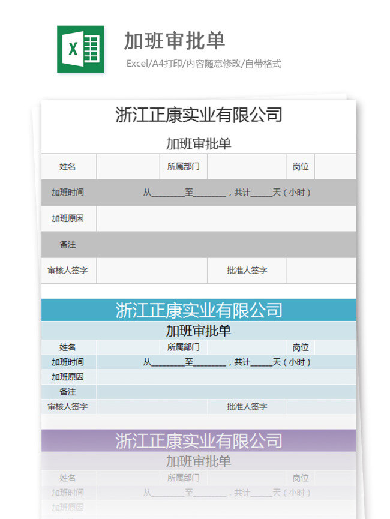Select 加班时间 label in blue form

coord(68,362)
